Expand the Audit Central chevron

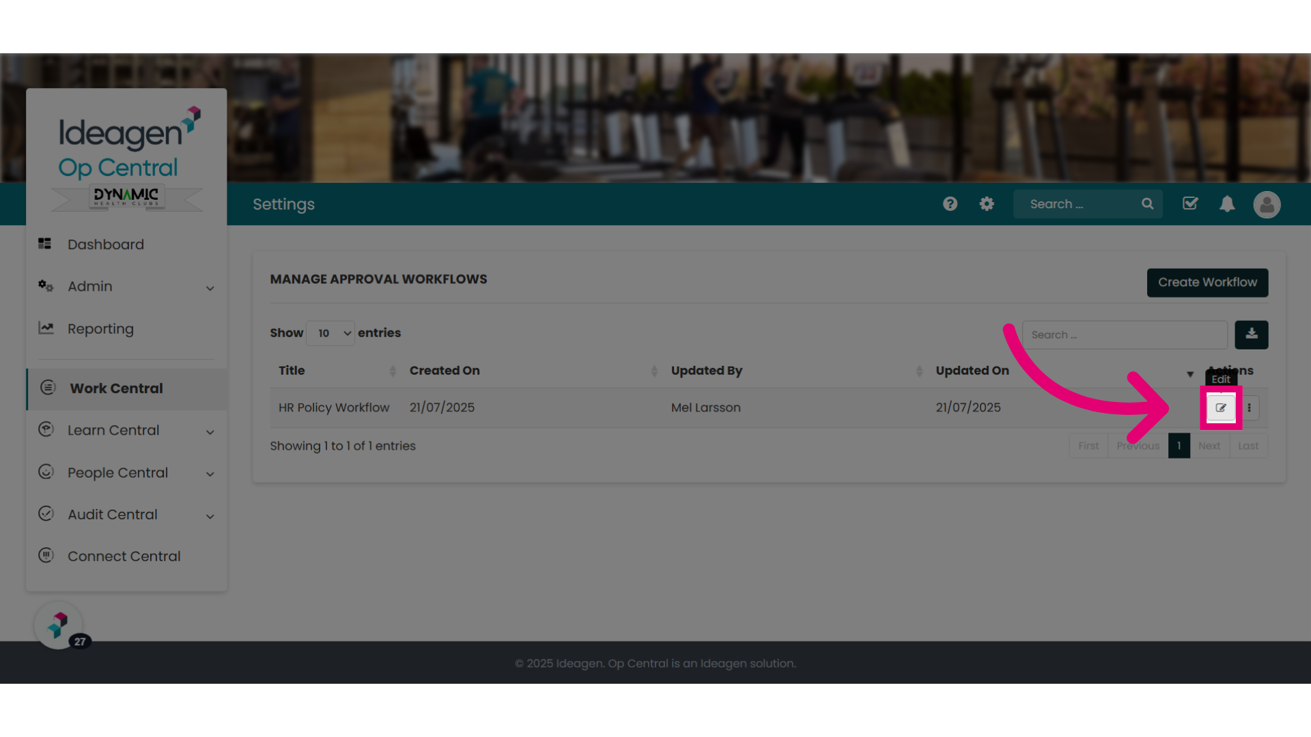pyautogui.click(x=210, y=517)
